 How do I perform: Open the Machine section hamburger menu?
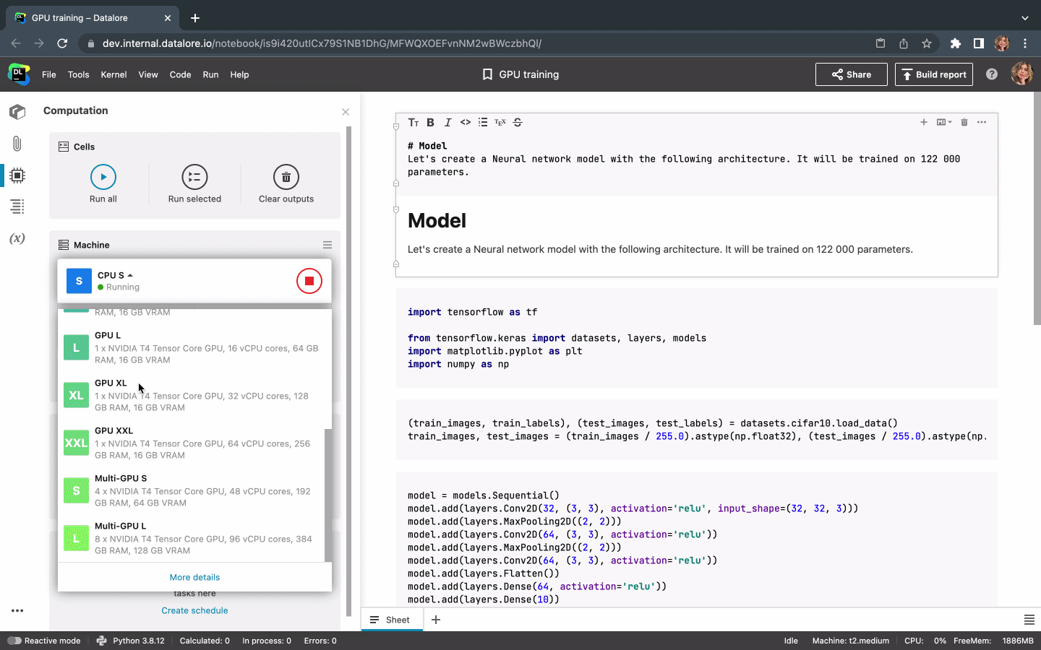click(x=327, y=245)
